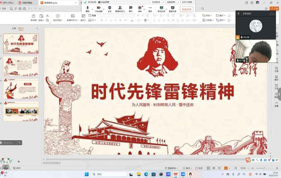Open the manage members panel
281x178 pixels.
point(120,8)
